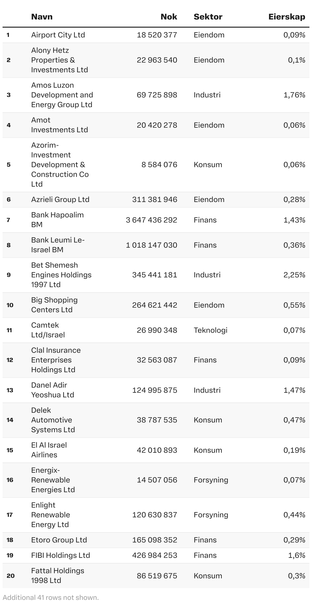Select Amos Luzon Development and Energy Group
312x605 pixels.
[62, 95]
